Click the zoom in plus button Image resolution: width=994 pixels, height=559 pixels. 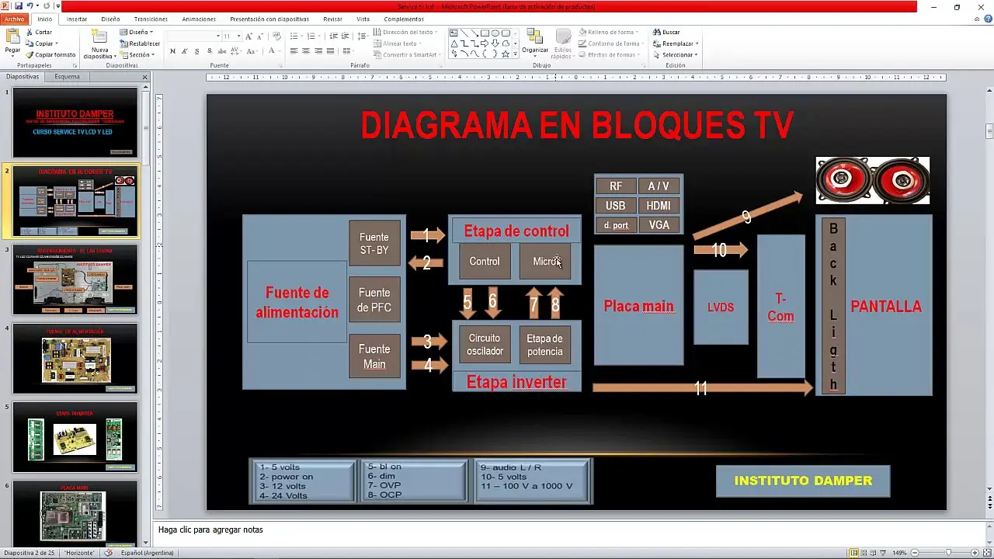pyautogui.click(x=975, y=553)
